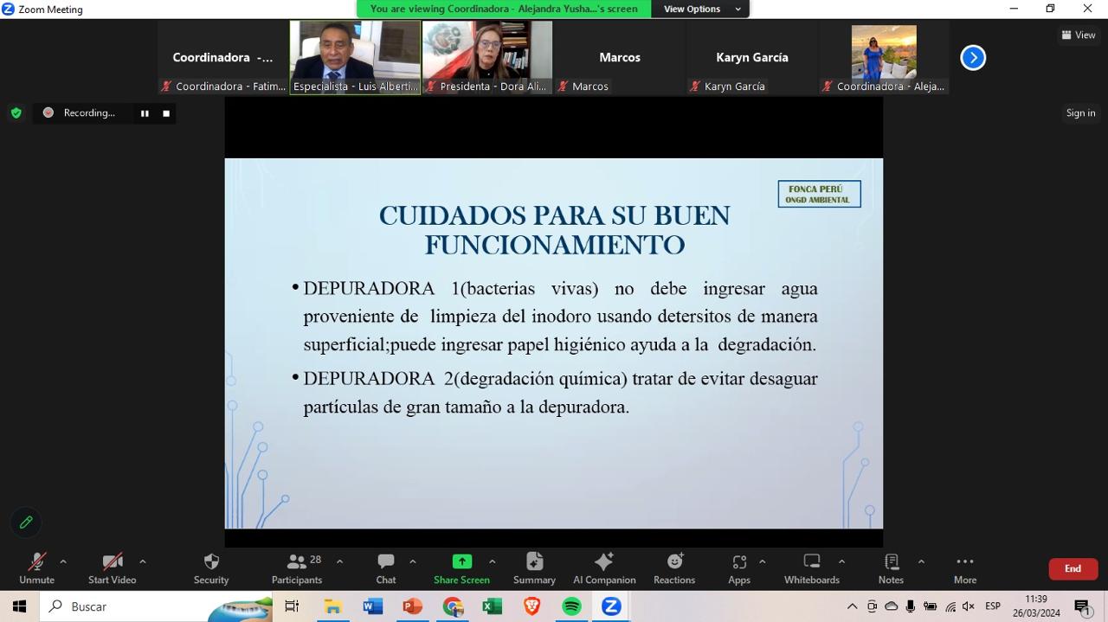Expand audio options arrow next to Unmute
Viewport: 1108px width, 622px height.
pos(63,561)
